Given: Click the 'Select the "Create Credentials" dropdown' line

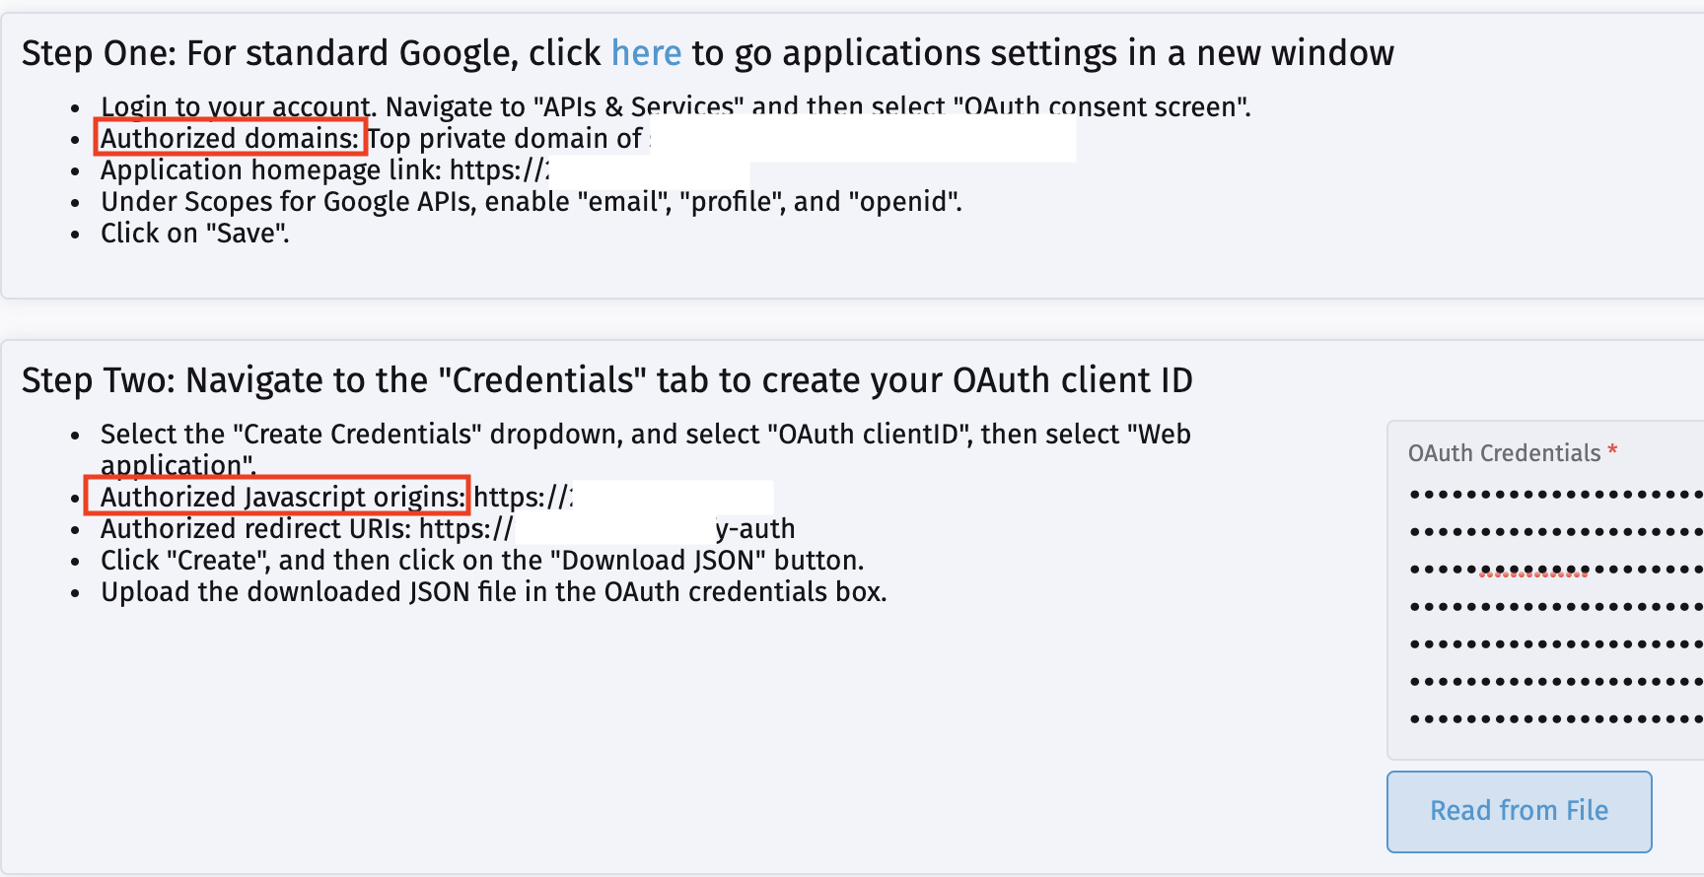Looking at the screenshot, I should tap(646, 449).
